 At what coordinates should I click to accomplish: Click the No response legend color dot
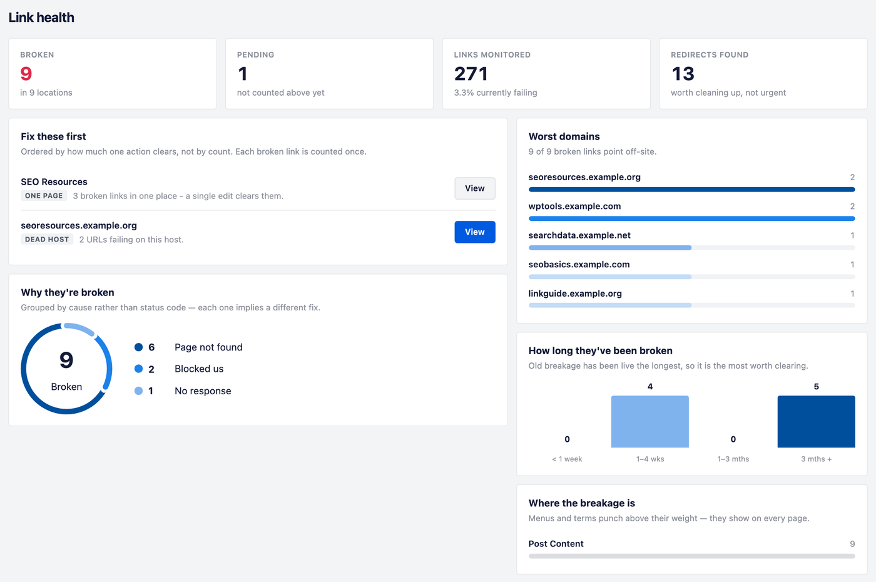coord(139,391)
